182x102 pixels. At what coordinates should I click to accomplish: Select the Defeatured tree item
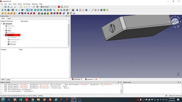point(11,33)
